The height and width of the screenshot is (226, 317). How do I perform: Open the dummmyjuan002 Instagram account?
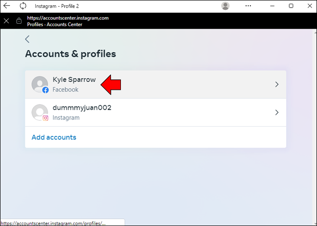pos(156,113)
